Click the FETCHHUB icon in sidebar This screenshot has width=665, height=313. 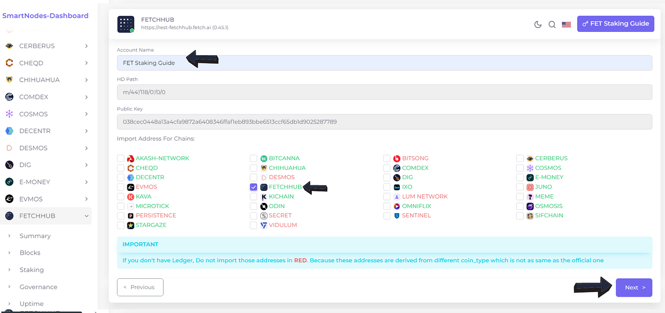[x=9, y=216]
